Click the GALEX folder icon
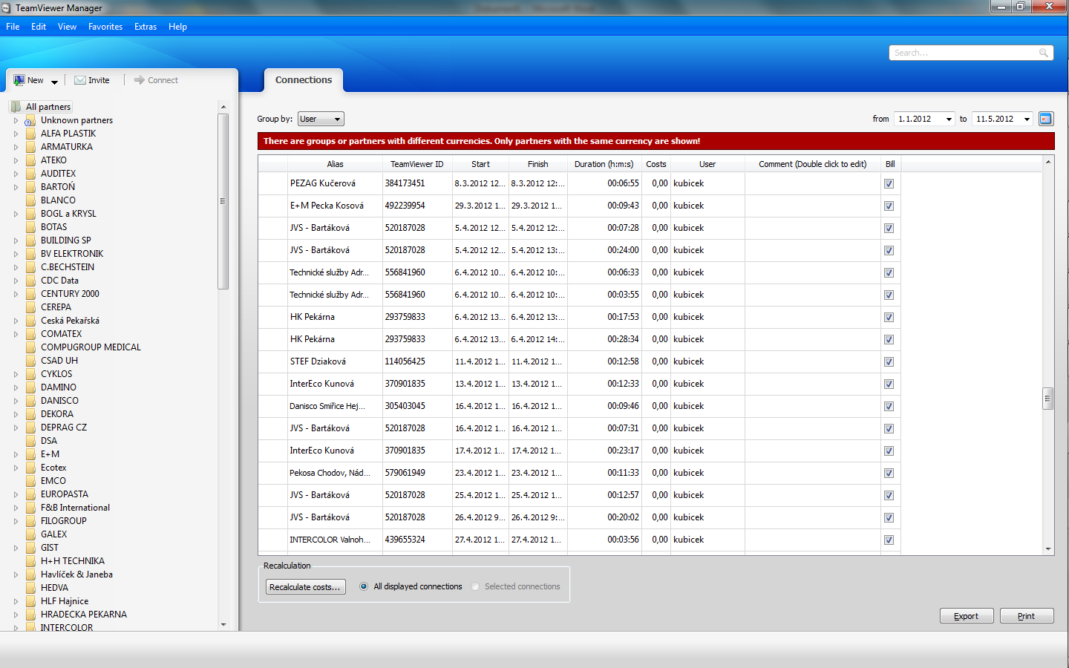The height and width of the screenshot is (668, 1069). click(x=30, y=534)
